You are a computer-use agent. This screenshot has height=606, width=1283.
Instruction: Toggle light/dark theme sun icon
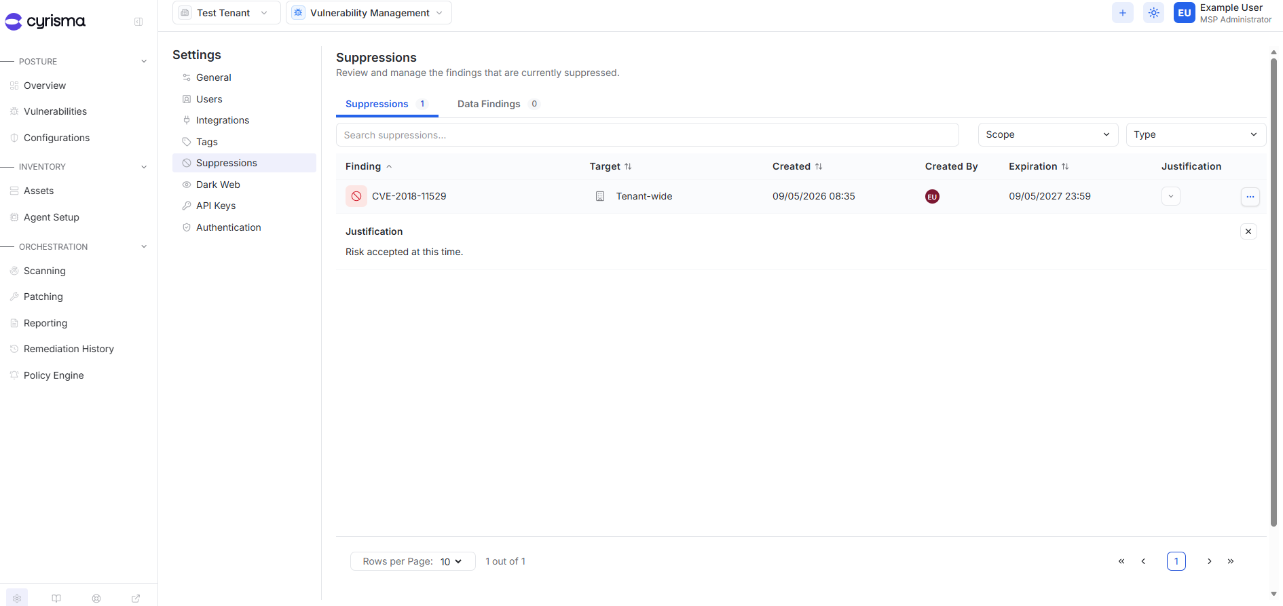(1154, 13)
